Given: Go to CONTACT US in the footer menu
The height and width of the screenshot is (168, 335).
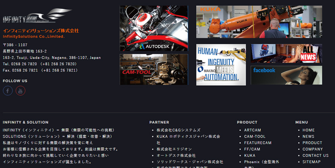Looking at the screenshot, I should 316,155.
